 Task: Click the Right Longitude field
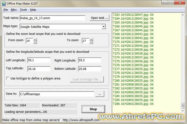[90, 60]
